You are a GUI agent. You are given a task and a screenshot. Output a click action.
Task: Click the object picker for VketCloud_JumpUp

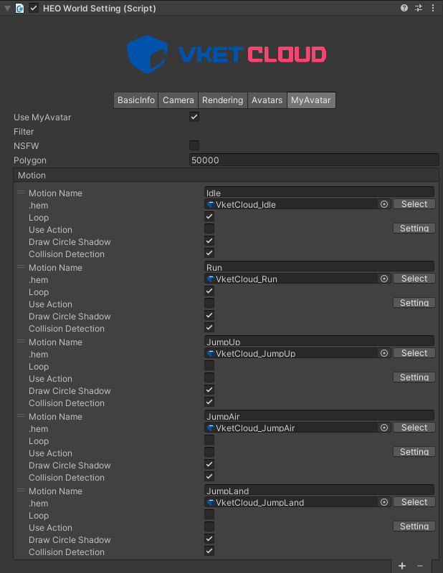click(384, 353)
